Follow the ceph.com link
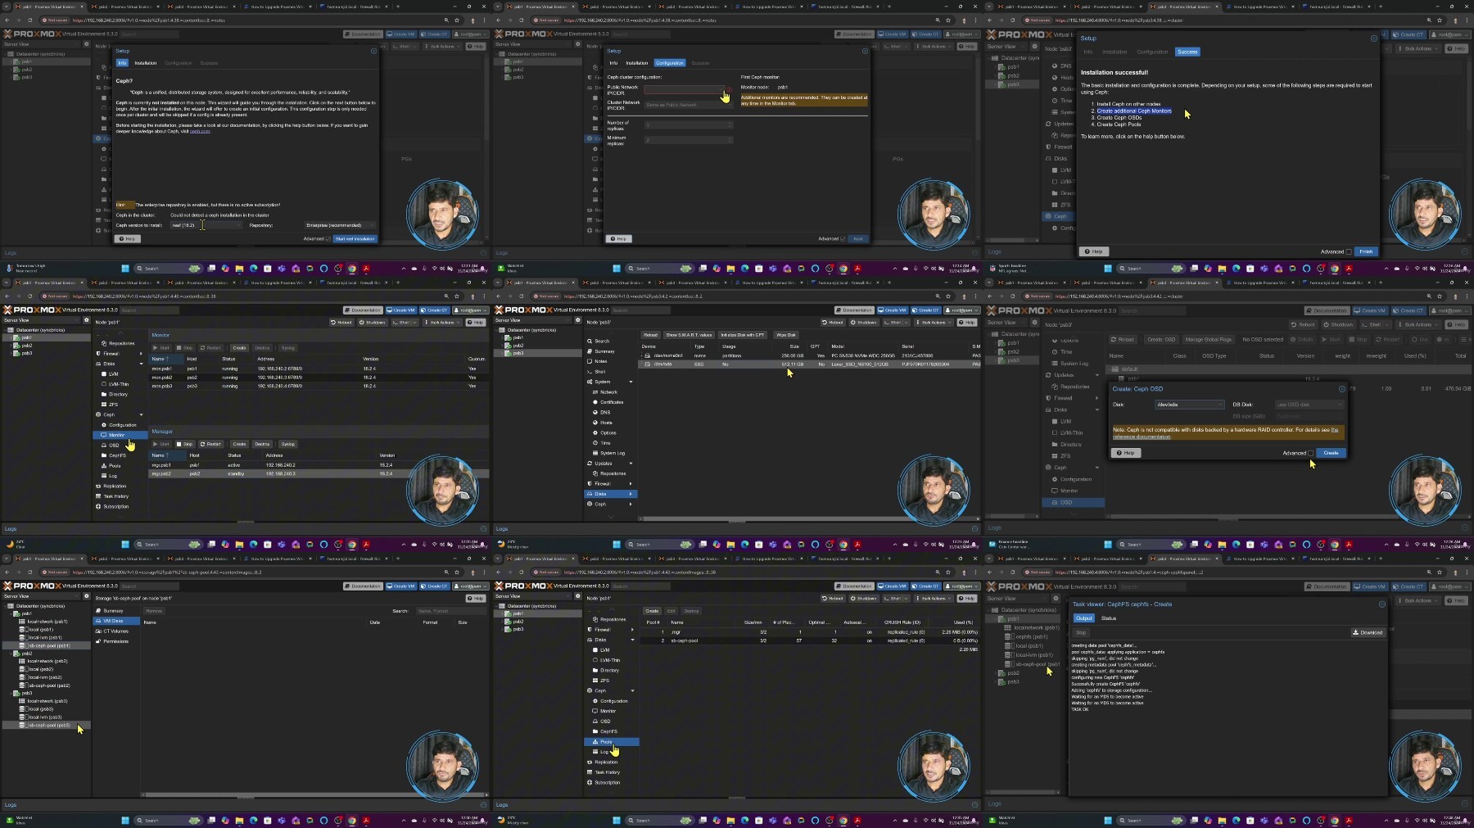Image resolution: width=1474 pixels, height=828 pixels. pyautogui.click(x=200, y=131)
